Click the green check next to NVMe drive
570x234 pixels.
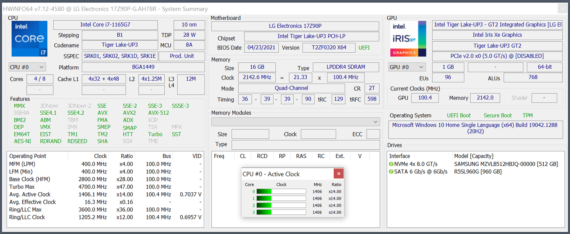tap(391, 164)
